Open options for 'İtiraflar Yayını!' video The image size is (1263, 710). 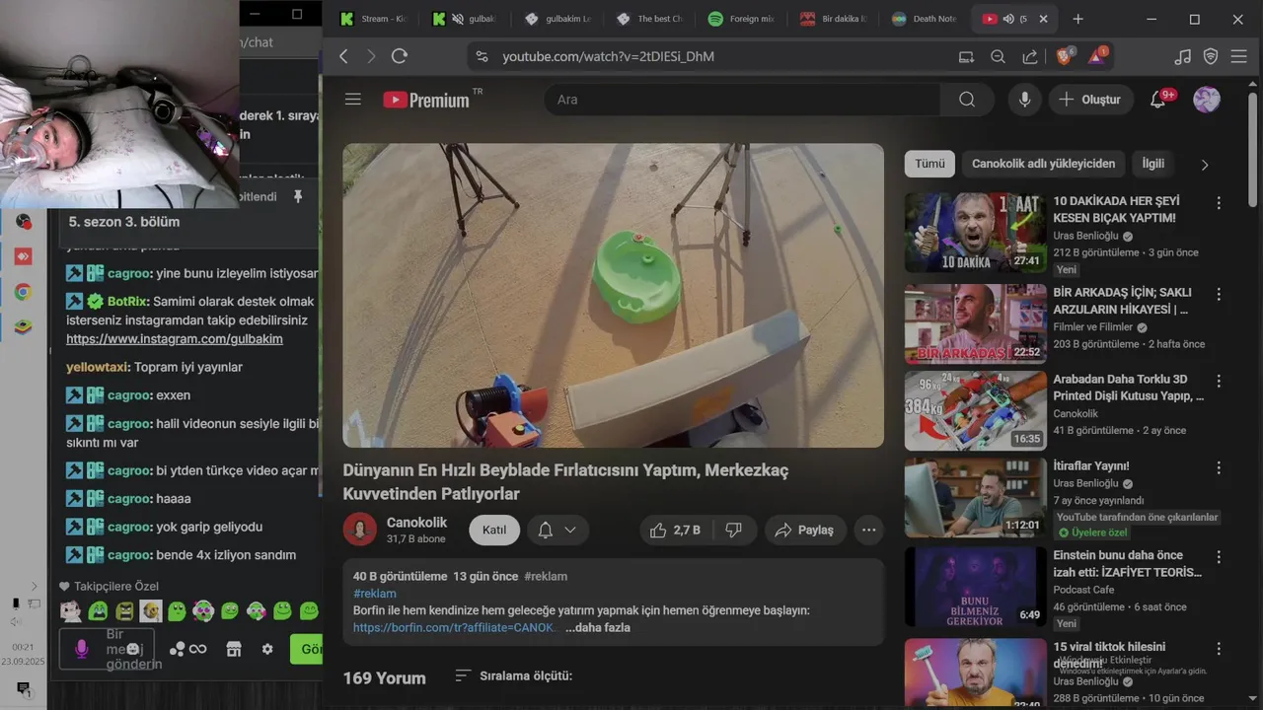1219,467
